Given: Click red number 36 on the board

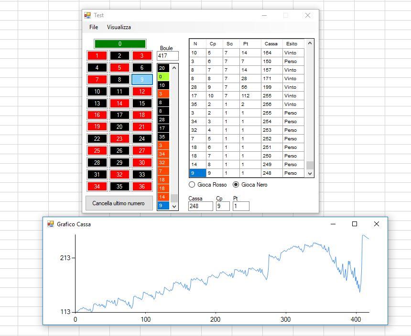Looking at the screenshot, I should click(x=142, y=186).
